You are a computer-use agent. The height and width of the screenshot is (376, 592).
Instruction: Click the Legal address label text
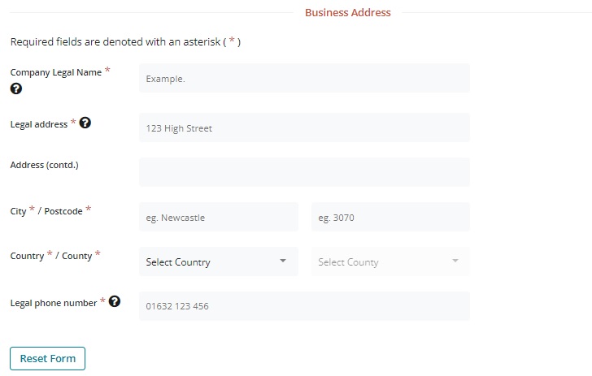[39, 124]
